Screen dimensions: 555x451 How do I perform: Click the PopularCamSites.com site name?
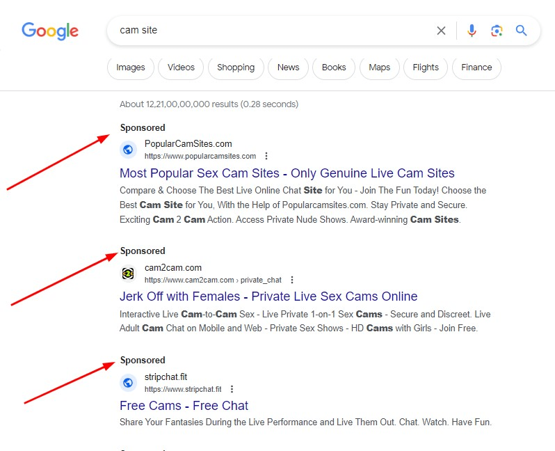pyautogui.click(x=188, y=143)
